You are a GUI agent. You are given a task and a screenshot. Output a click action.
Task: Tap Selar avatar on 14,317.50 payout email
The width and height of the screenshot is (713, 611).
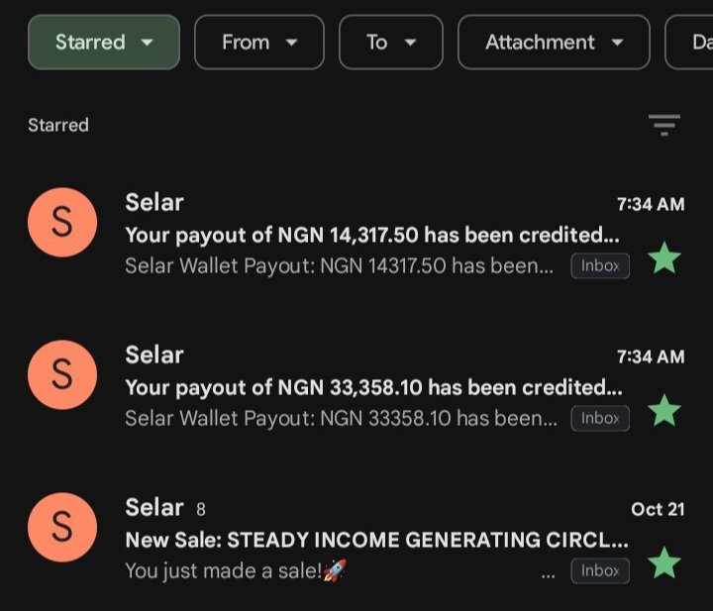coord(62,222)
